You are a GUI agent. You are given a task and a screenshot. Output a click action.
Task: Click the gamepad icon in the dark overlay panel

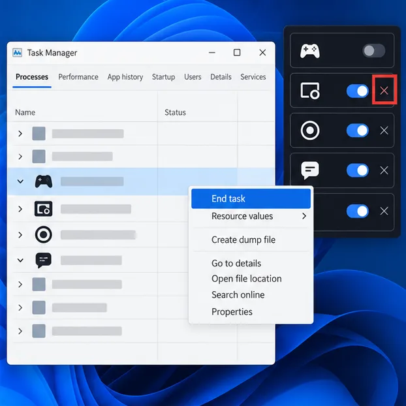point(309,51)
